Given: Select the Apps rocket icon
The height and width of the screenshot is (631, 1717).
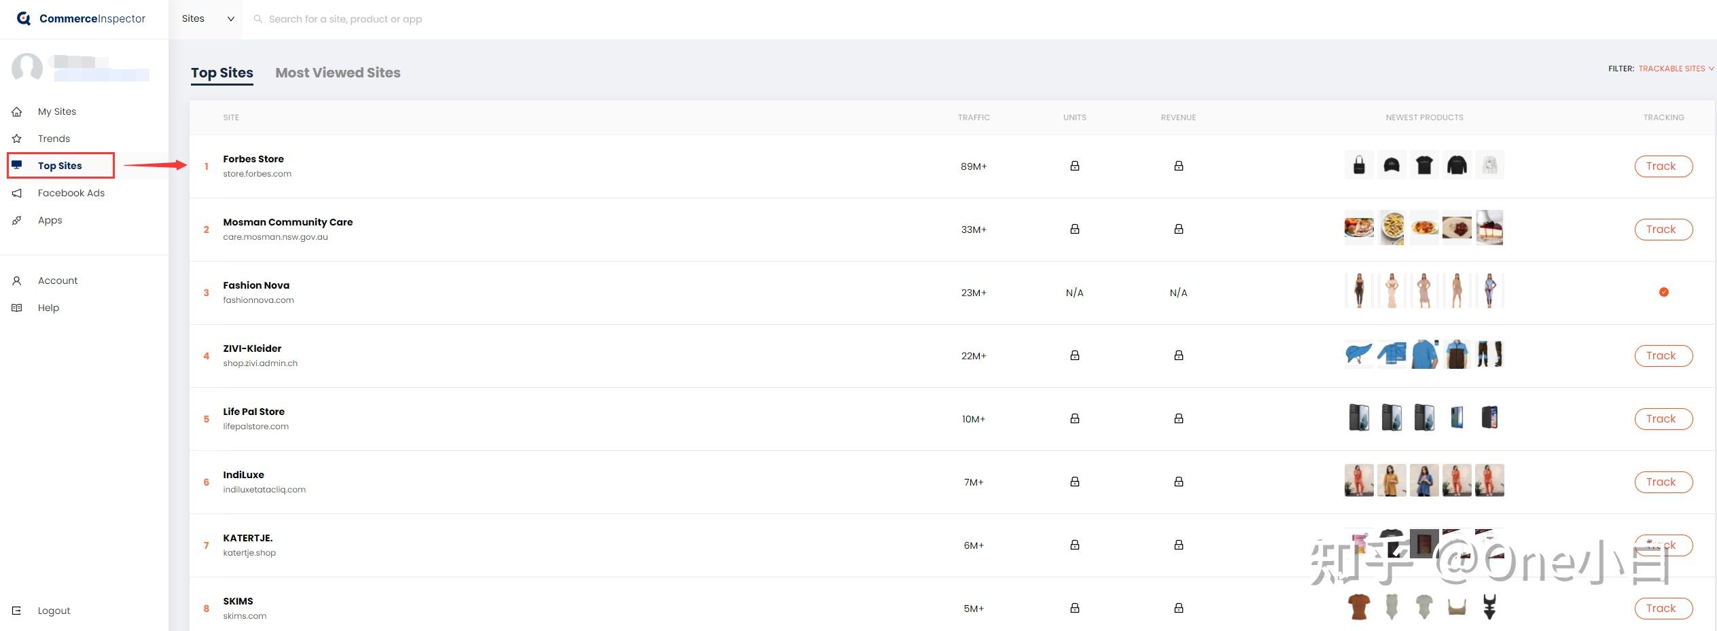Looking at the screenshot, I should point(17,220).
